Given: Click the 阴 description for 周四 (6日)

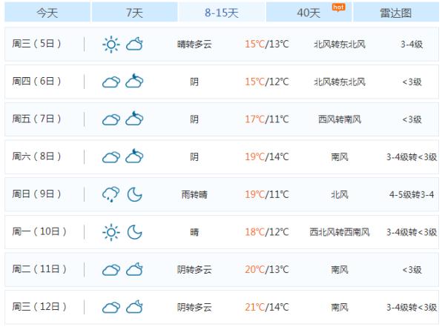Looking at the screenshot, I should [194, 82].
